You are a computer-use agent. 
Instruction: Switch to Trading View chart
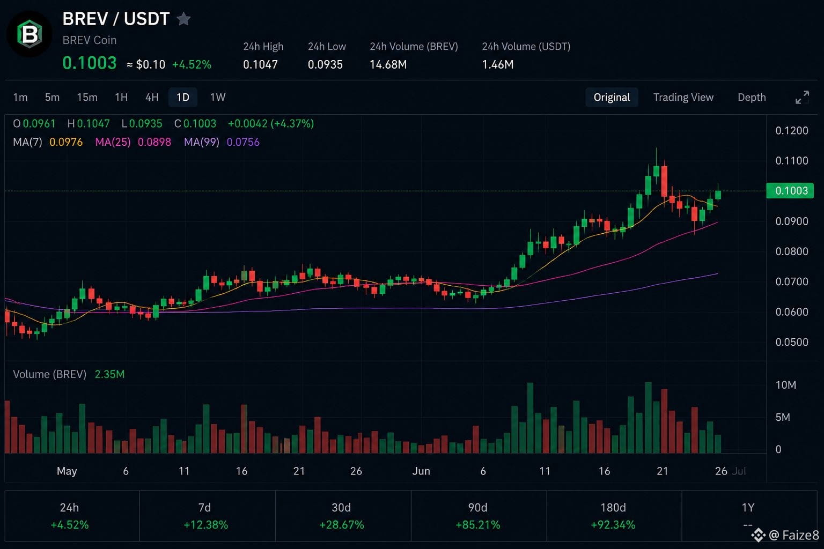click(683, 97)
